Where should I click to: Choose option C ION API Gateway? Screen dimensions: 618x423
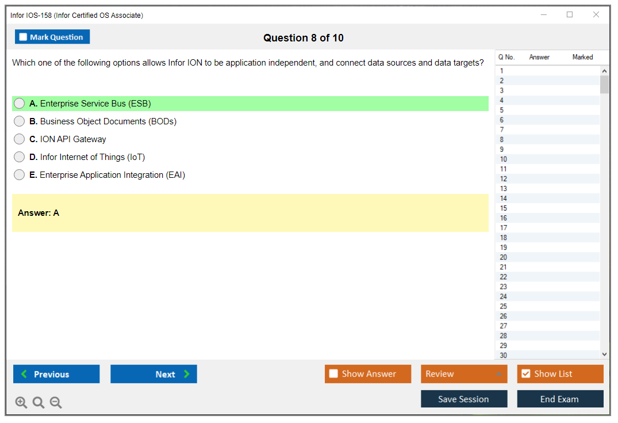click(x=20, y=139)
